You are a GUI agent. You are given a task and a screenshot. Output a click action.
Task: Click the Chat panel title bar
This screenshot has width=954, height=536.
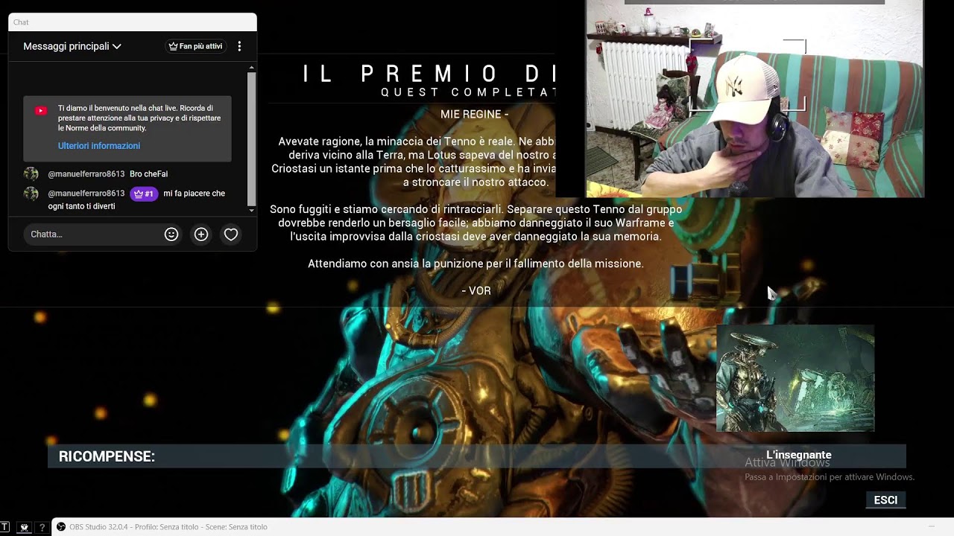click(x=133, y=22)
